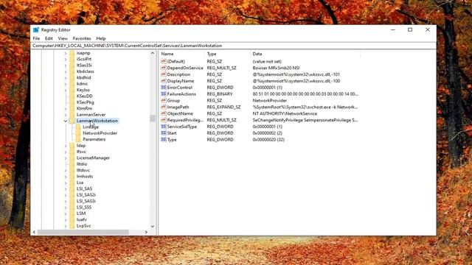Open the View menu
This screenshot has width=472, height=265.
[63, 38]
